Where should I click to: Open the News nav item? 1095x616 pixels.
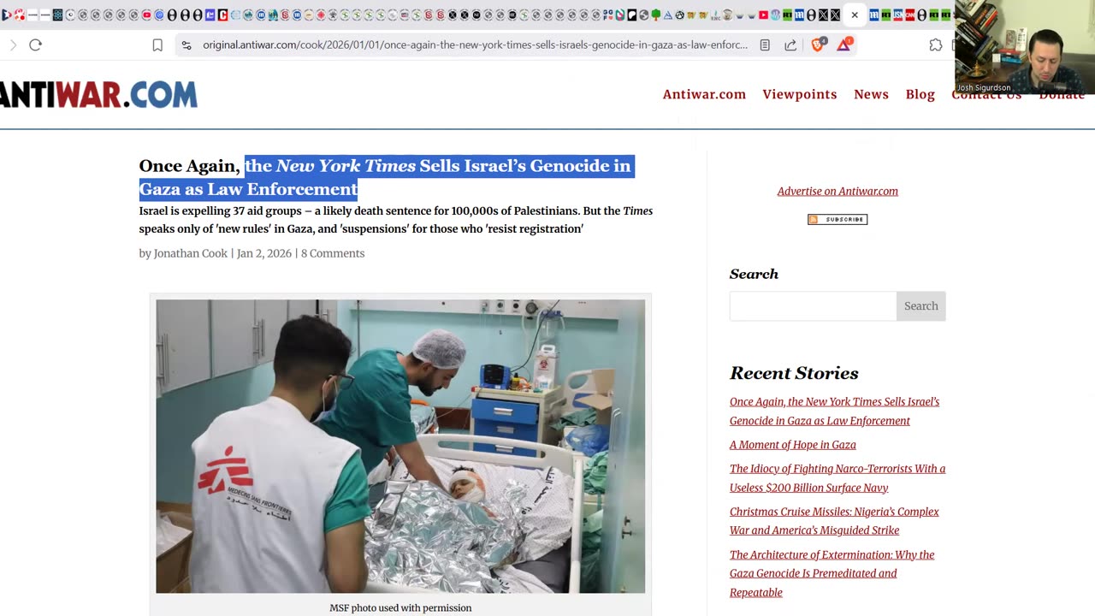click(x=871, y=94)
